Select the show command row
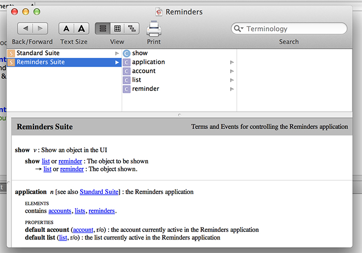 [179, 53]
